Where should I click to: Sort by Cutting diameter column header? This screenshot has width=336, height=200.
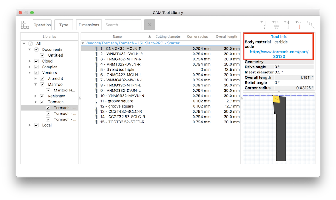point(168,37)
